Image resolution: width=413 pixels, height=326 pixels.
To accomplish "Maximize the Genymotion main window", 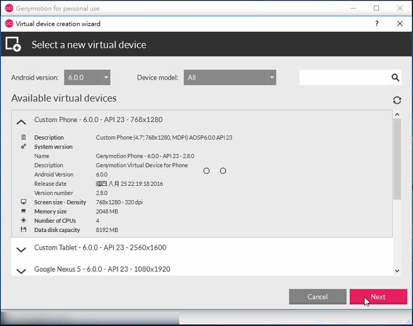I will point(376,8).
